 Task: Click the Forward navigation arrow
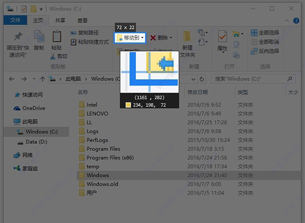click(x=24, y=79)
